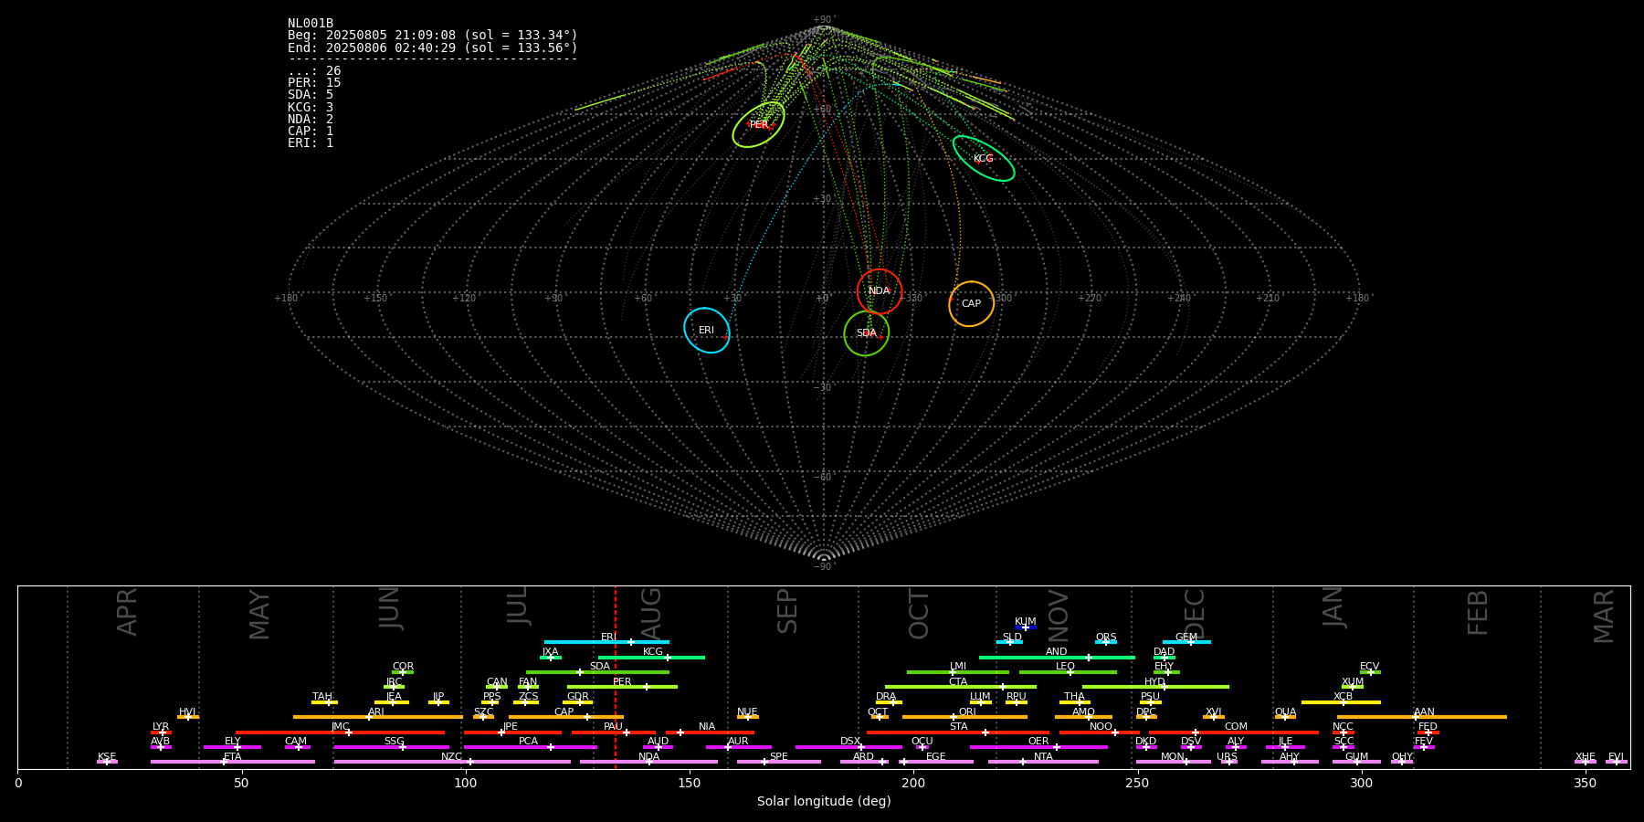Screen dimensions: 1644x822
Task: Select the ORS shower bar in the timeline
Action: 1106,642
